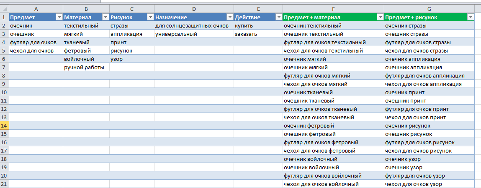Viewport: 481px width, 188px height.
Task: Click cell мягкий in column B
Action: [x=86, y=34]
